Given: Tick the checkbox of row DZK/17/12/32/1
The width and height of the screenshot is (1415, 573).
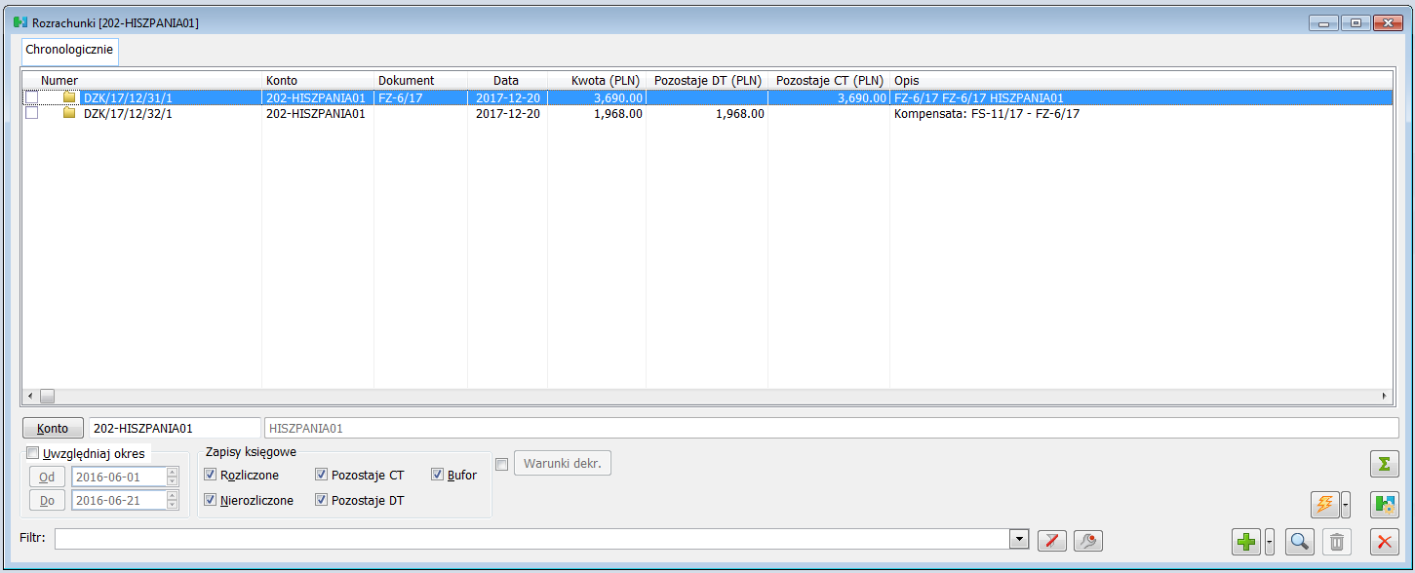Looking at the screenshot, I should (32, 113).
